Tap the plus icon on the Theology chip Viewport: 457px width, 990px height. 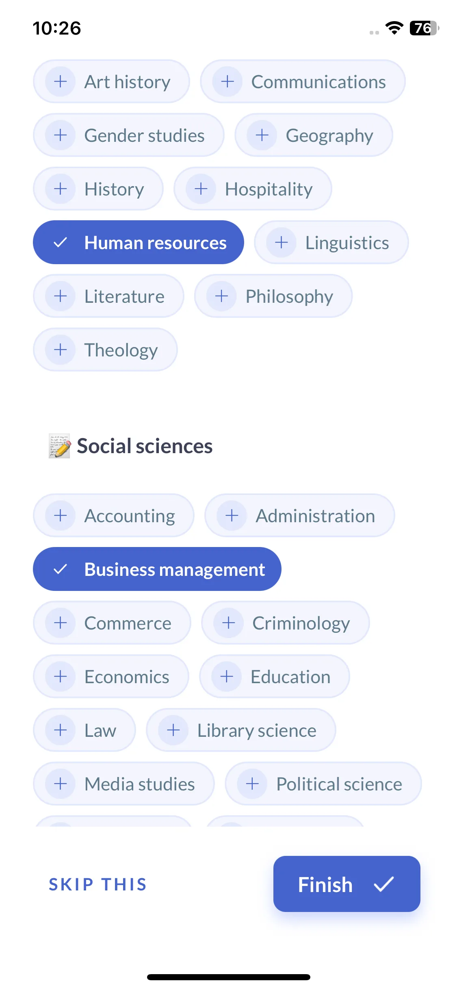61,350
